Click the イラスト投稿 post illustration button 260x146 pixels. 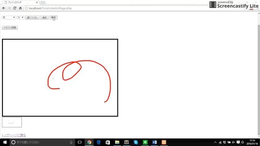click(x=10, y=28)
